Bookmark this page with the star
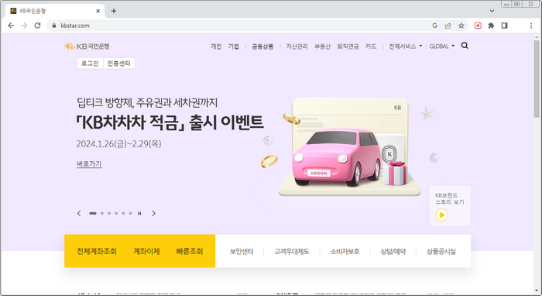542x296 pixels. click(x=461, y=26)
